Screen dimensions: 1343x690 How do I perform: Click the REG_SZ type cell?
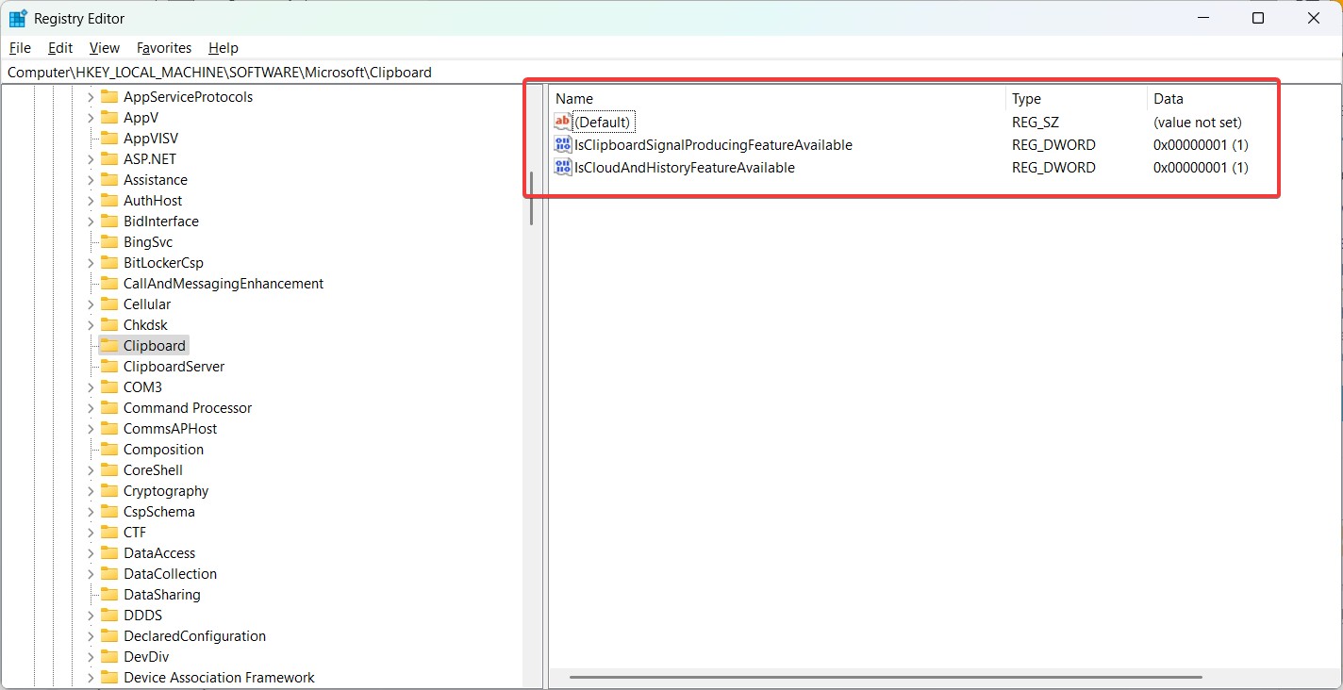1036,122
